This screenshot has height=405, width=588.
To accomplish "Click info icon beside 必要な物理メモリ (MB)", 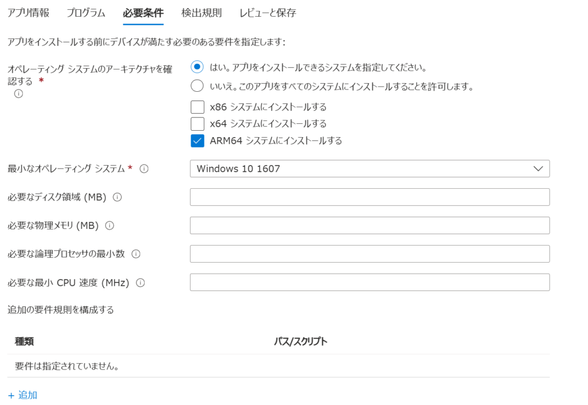I will point(110,225).
